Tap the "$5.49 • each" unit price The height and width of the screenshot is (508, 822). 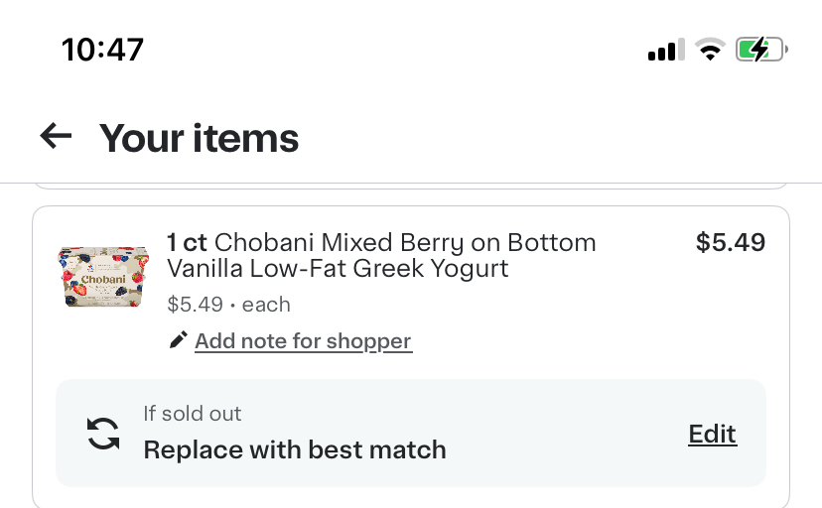tap(228, 305)
